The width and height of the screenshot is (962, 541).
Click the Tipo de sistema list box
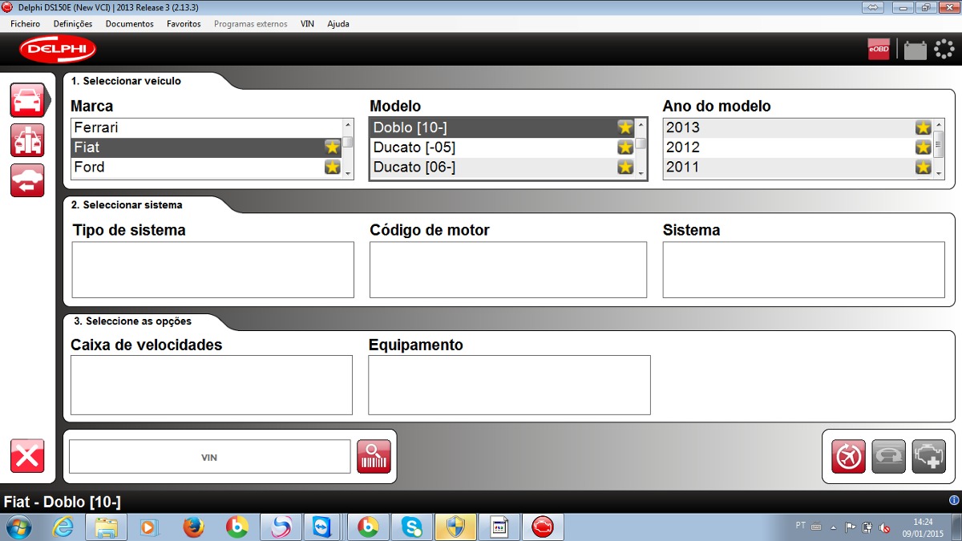(x=213, y=270)
